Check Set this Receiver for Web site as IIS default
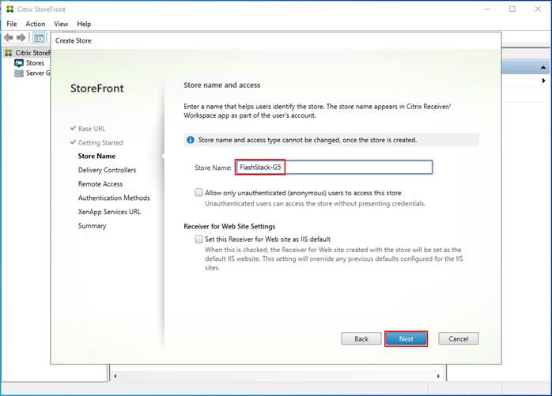Viewport: 552px width, 396px height. tap(199, 239)
